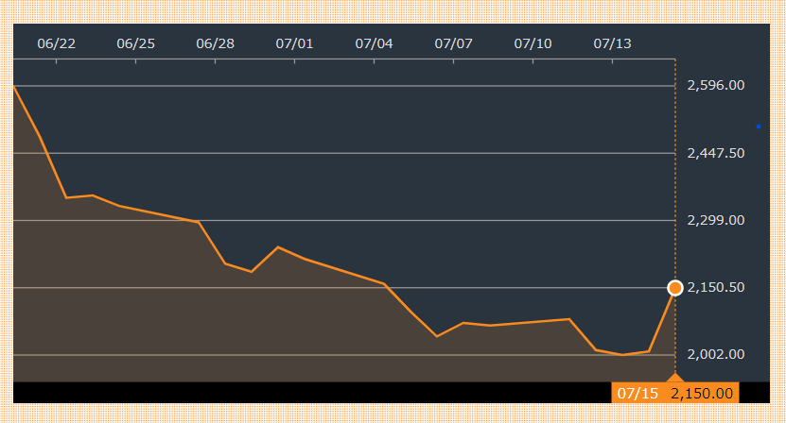Click the 06/28 date axis label

(x=215, y=43)
